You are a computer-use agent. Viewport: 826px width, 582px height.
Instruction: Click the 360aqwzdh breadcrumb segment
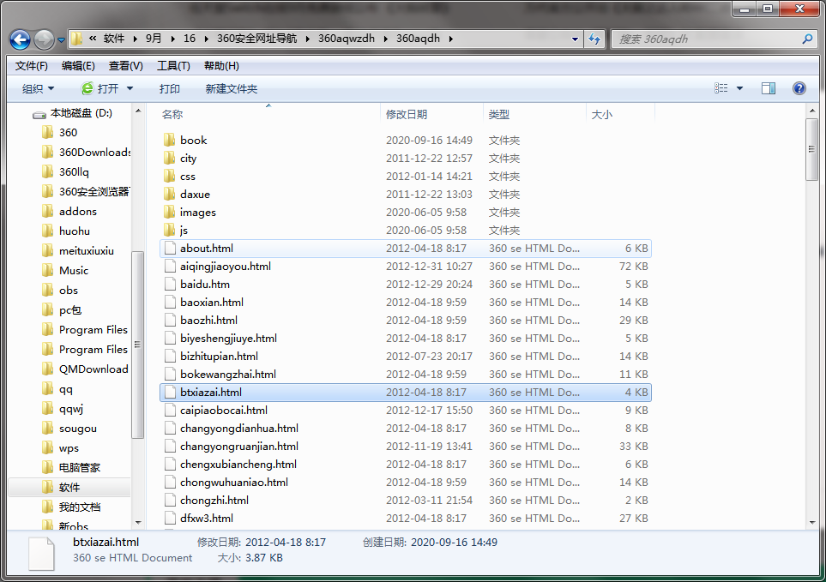347,39
